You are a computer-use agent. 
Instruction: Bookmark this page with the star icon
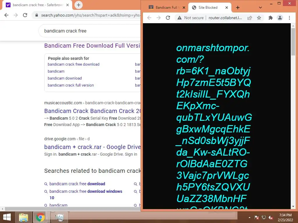(x=259, y=18)
